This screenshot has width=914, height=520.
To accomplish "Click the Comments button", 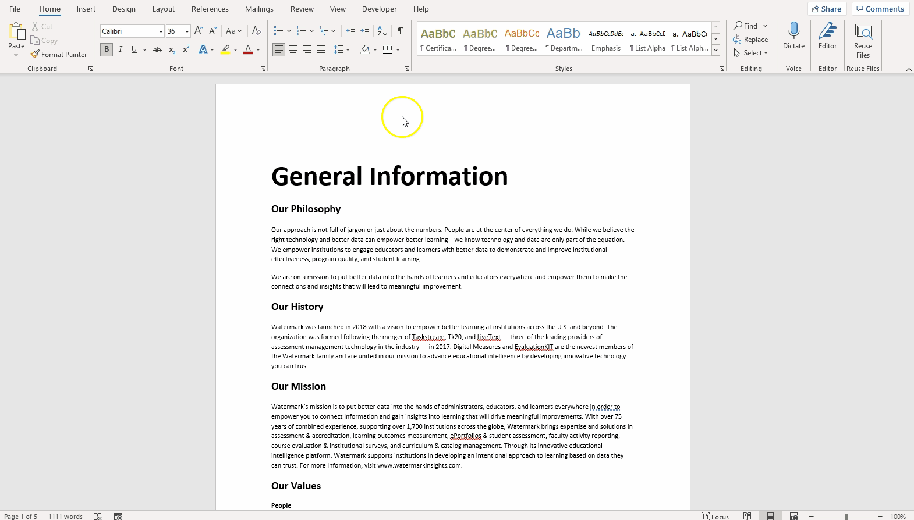I will pos(880,9).
